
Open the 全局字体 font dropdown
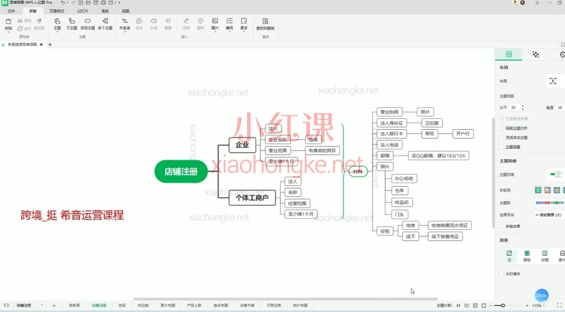(549, 214)
